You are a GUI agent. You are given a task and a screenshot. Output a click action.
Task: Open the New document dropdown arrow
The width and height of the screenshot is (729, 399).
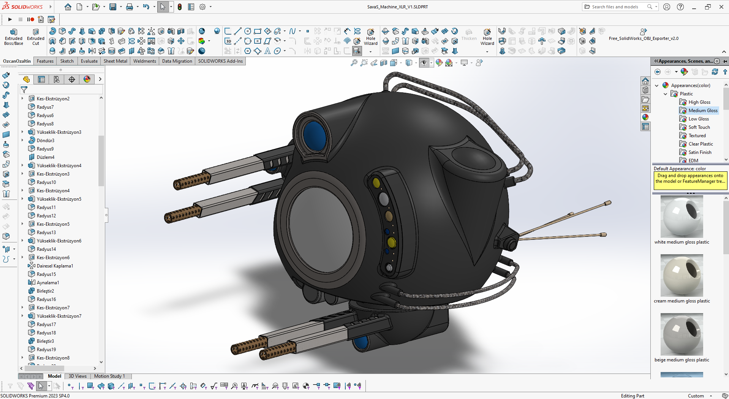coord(87,7)
